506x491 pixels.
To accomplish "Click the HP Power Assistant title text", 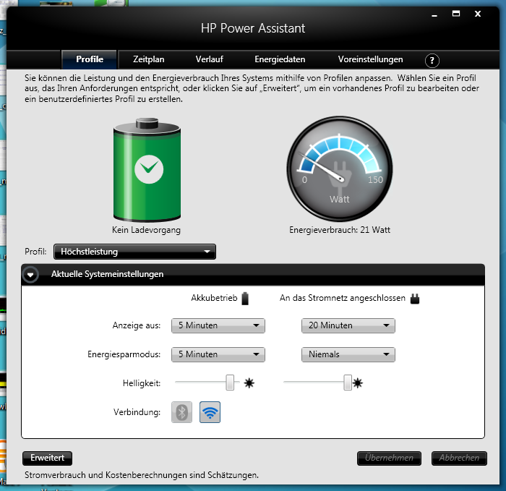I will tap(253, 28).
